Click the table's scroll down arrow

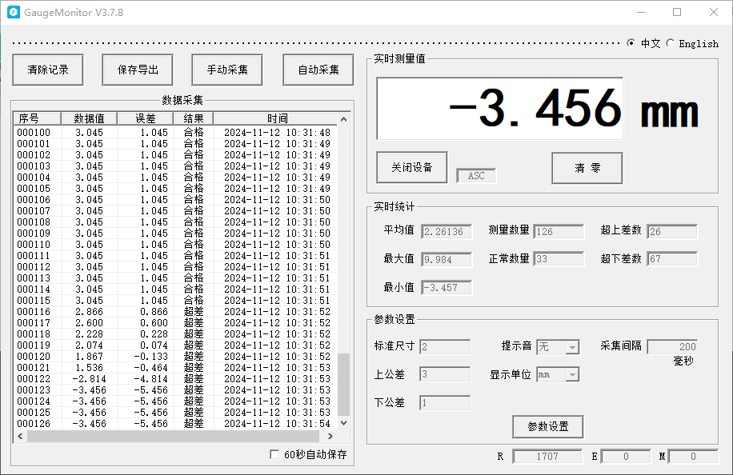tap(343, 423)
